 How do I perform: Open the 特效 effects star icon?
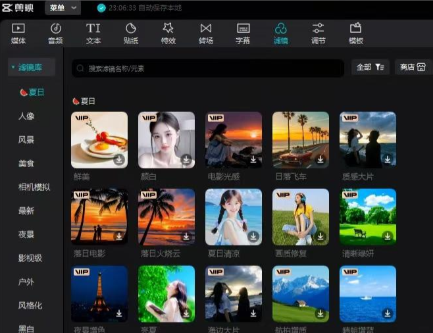(x=168, y=28)
